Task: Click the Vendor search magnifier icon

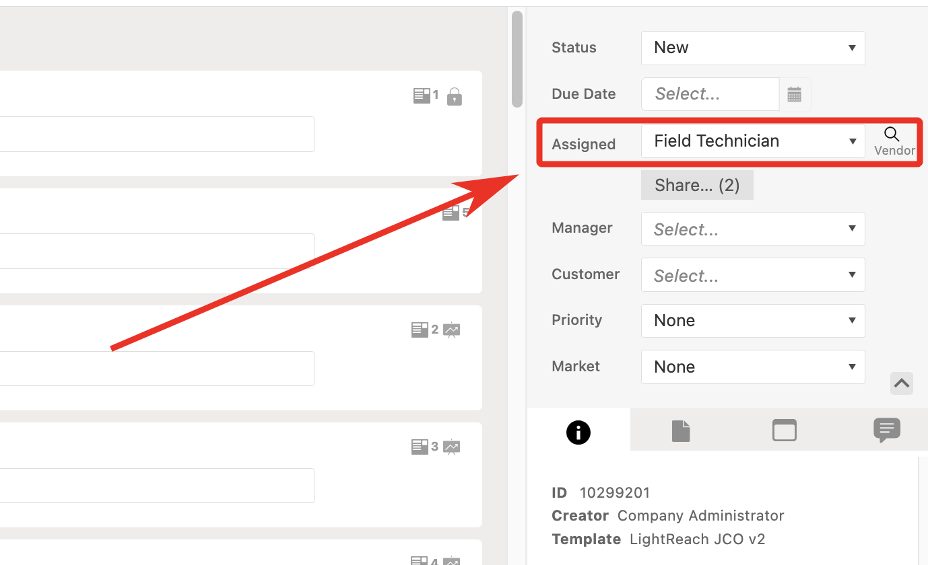Action: click(892, 134)
